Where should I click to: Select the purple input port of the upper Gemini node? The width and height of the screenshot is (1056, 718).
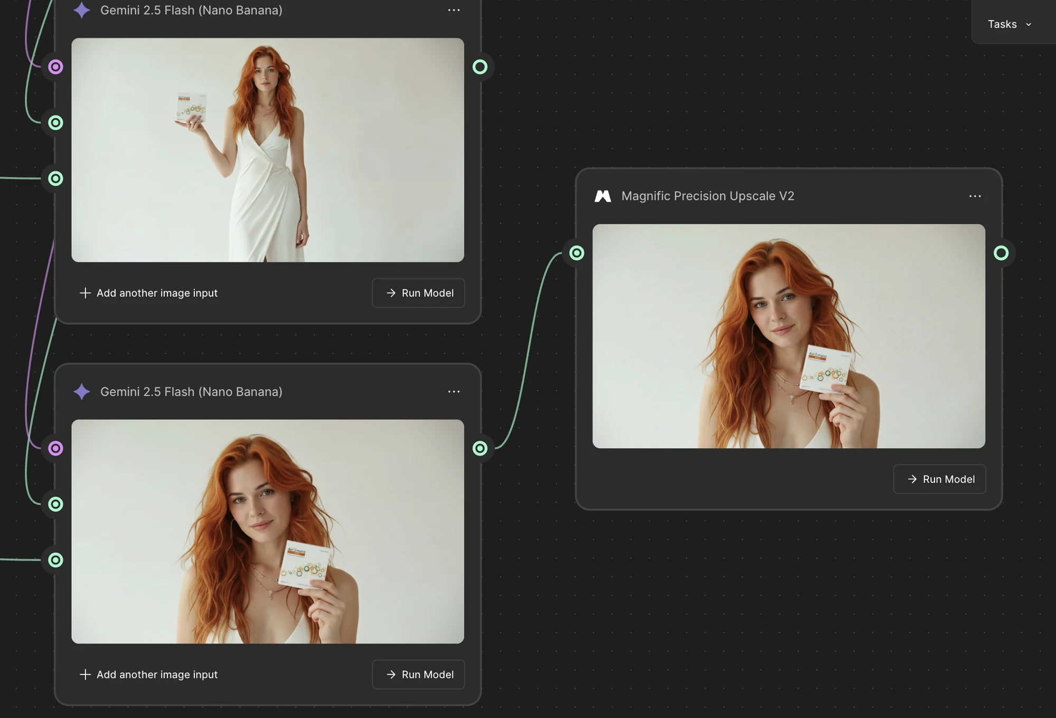[x=55, y=67]
